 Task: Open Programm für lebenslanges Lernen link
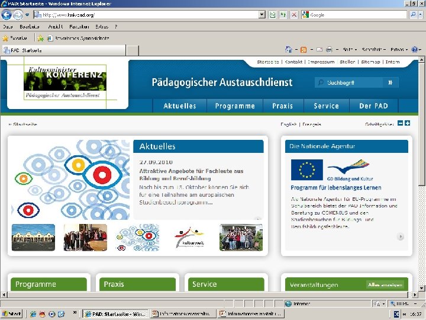click(x=336, y=187)
